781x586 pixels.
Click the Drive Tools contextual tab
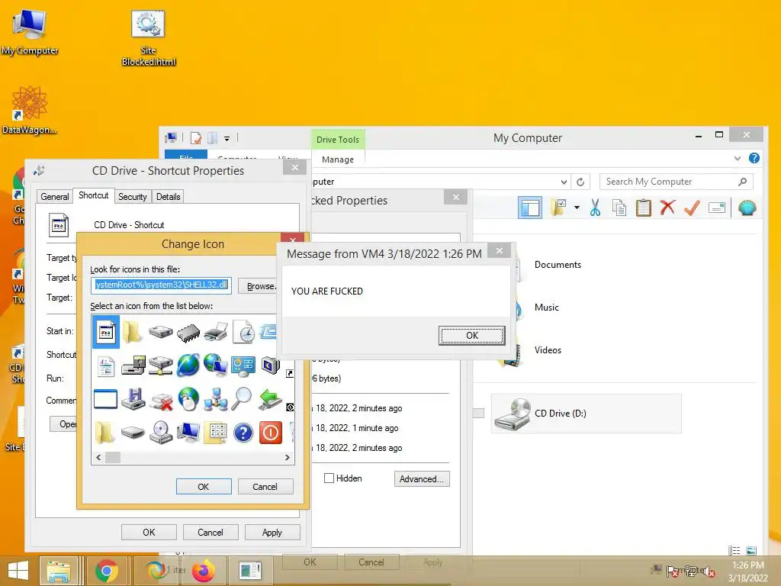click(338, 140)
